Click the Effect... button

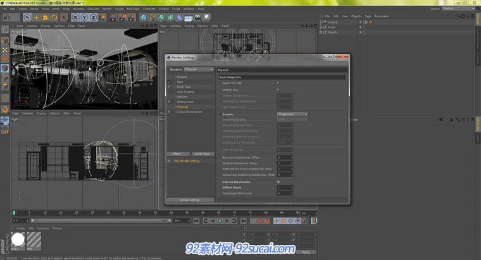tap(178, 154)
